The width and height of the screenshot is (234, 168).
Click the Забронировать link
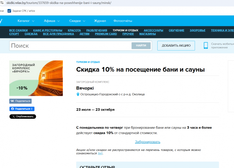click(147, 142)
